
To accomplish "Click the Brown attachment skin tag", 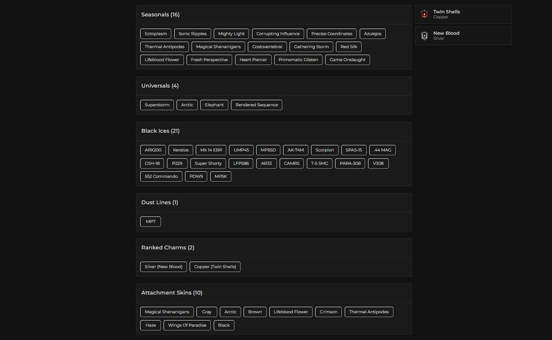I will (255, 312).
